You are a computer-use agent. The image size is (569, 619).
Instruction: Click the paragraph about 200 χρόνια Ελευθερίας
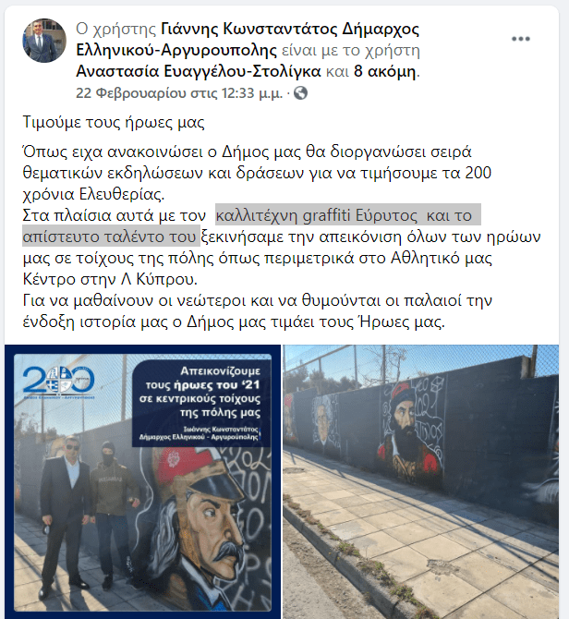point(257,173)
